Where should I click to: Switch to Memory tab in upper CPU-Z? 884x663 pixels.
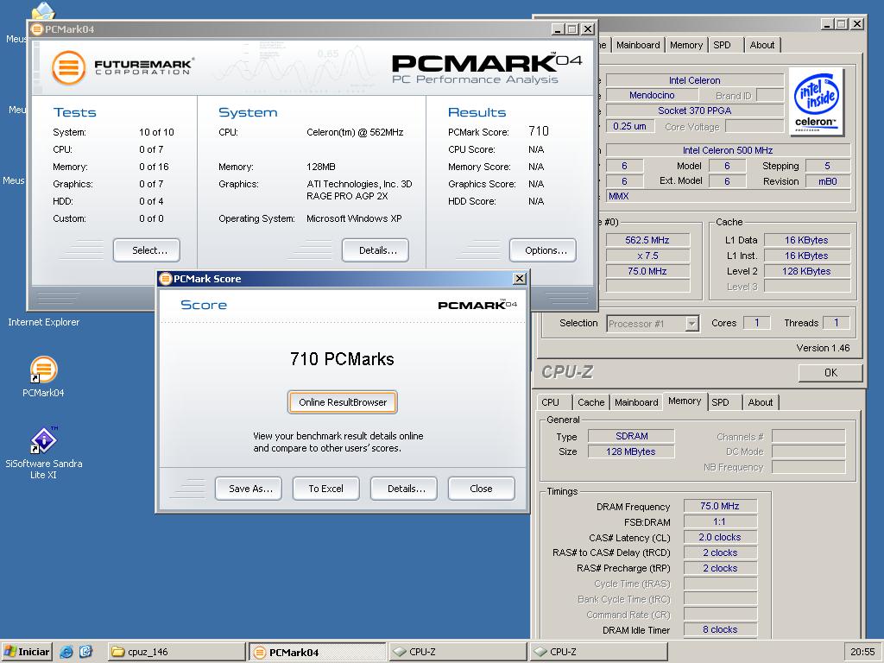[686, 45]
